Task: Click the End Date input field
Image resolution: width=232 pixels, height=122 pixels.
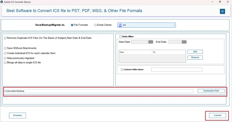Action: point(175,42)
